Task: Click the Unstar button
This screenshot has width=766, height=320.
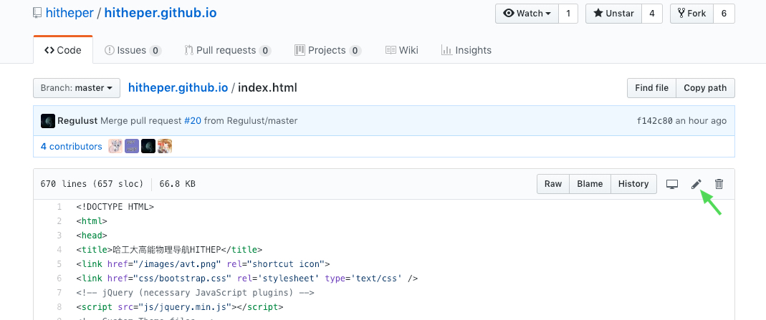Action: 613,14
